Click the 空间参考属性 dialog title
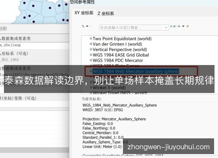Image resolution: width=218 pixels, height=158 pixels. [82, 2]
